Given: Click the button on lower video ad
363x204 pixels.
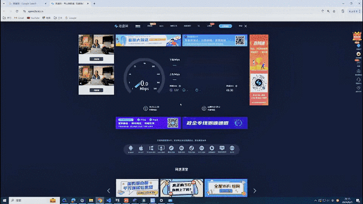Looking at the screenshot, I should (96, 90).
